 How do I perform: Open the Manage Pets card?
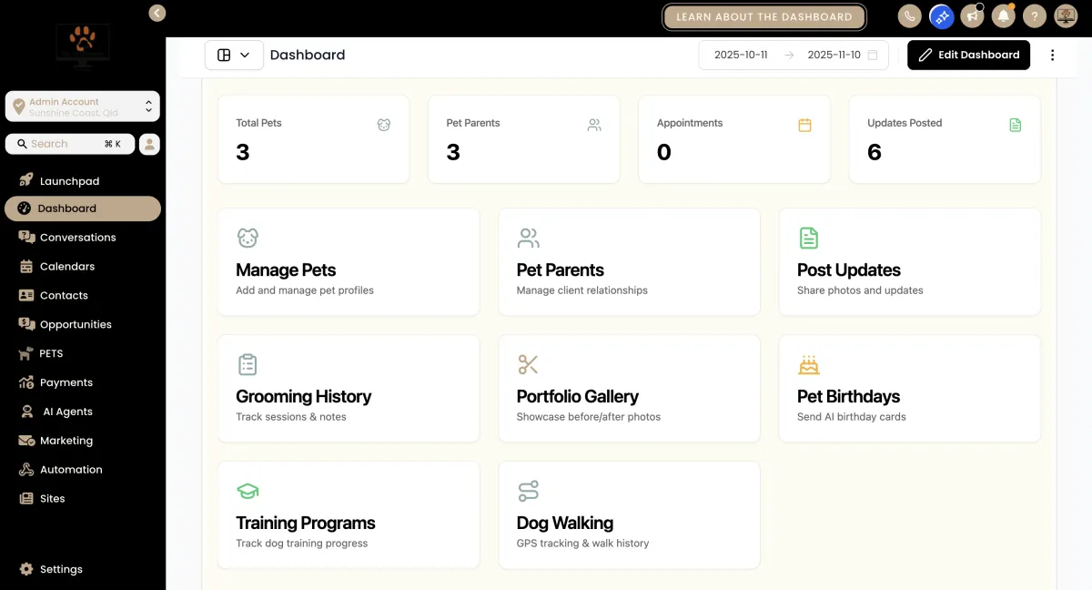coord(349,262)
